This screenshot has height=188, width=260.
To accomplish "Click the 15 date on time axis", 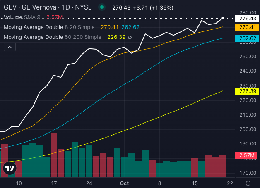I will 195,183.
